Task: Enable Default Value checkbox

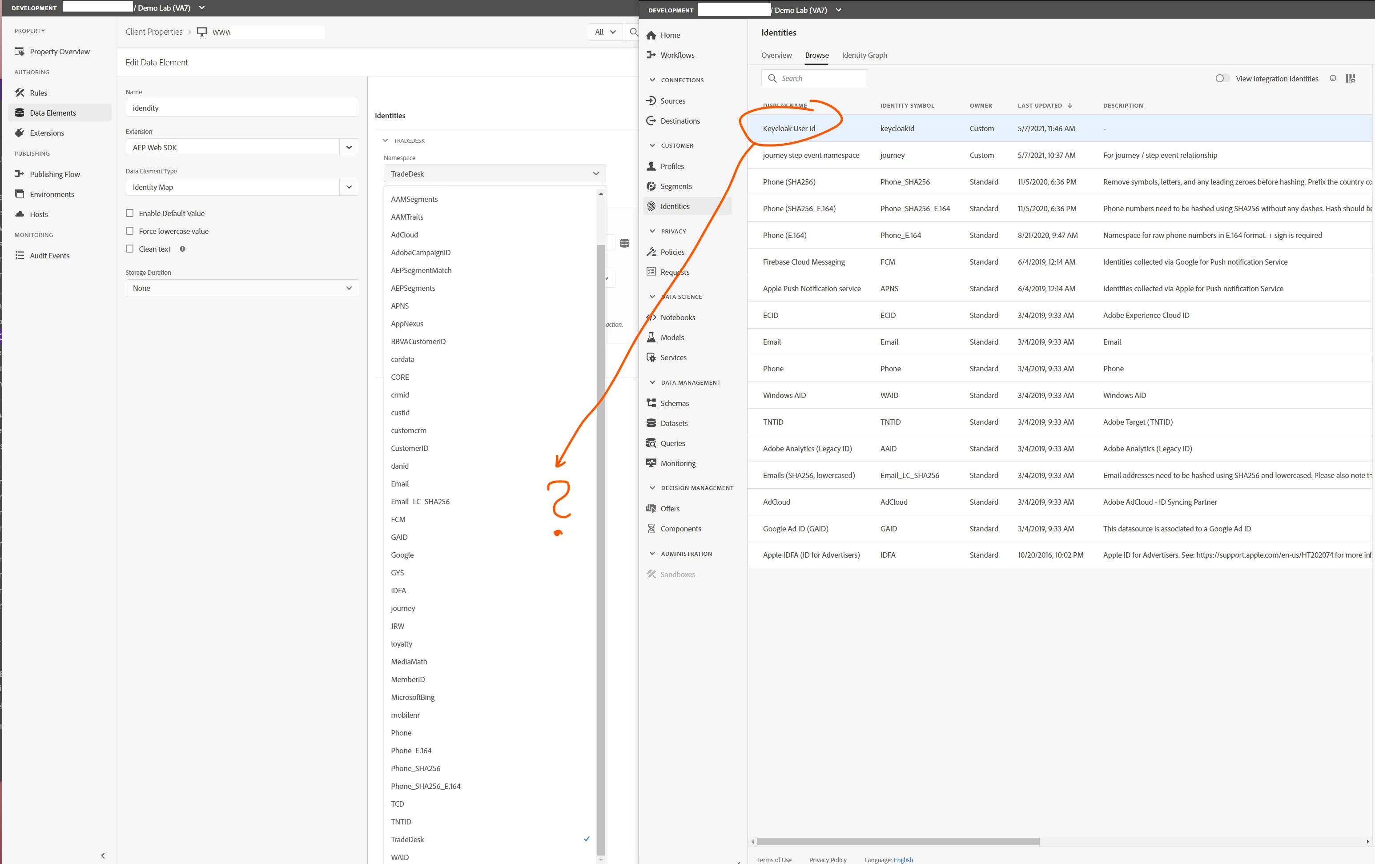Action: [x=129, y=213]
